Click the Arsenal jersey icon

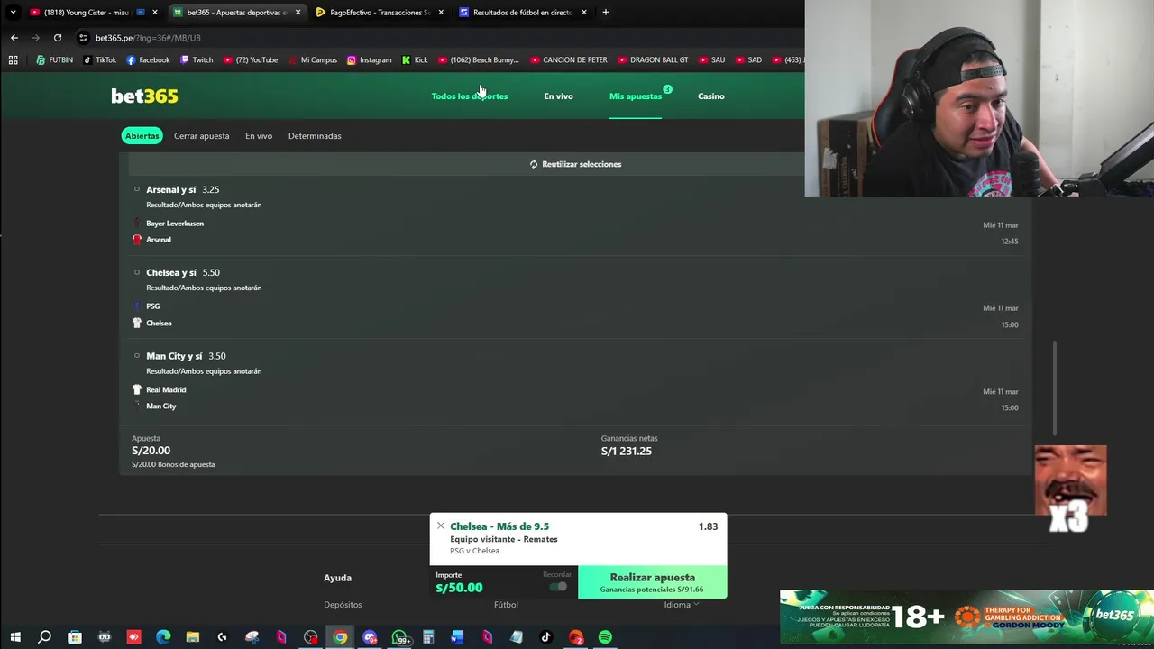click(x=137, y=239)
